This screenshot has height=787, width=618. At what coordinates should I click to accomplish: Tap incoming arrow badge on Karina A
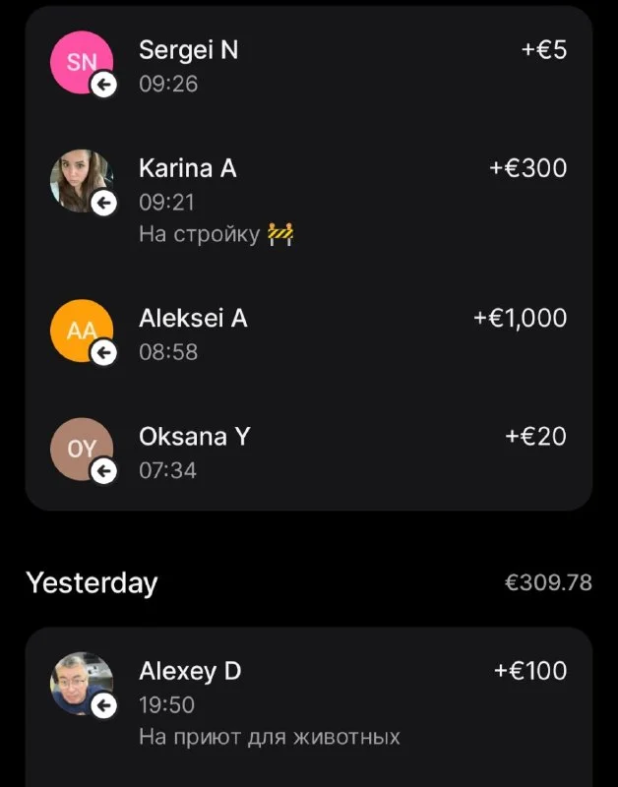[103, 204]
